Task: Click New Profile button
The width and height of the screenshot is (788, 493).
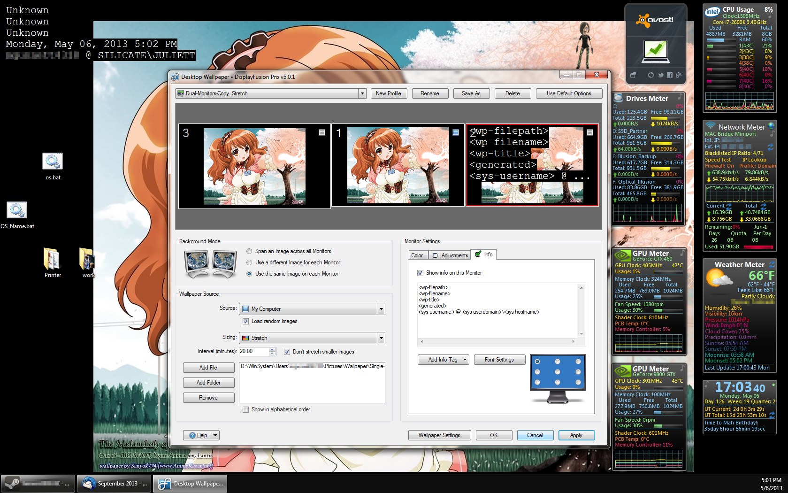Action: pos(389,93)
